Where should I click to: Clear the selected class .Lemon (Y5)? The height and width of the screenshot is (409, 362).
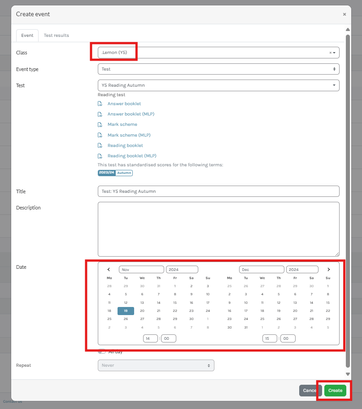point(330,53)
